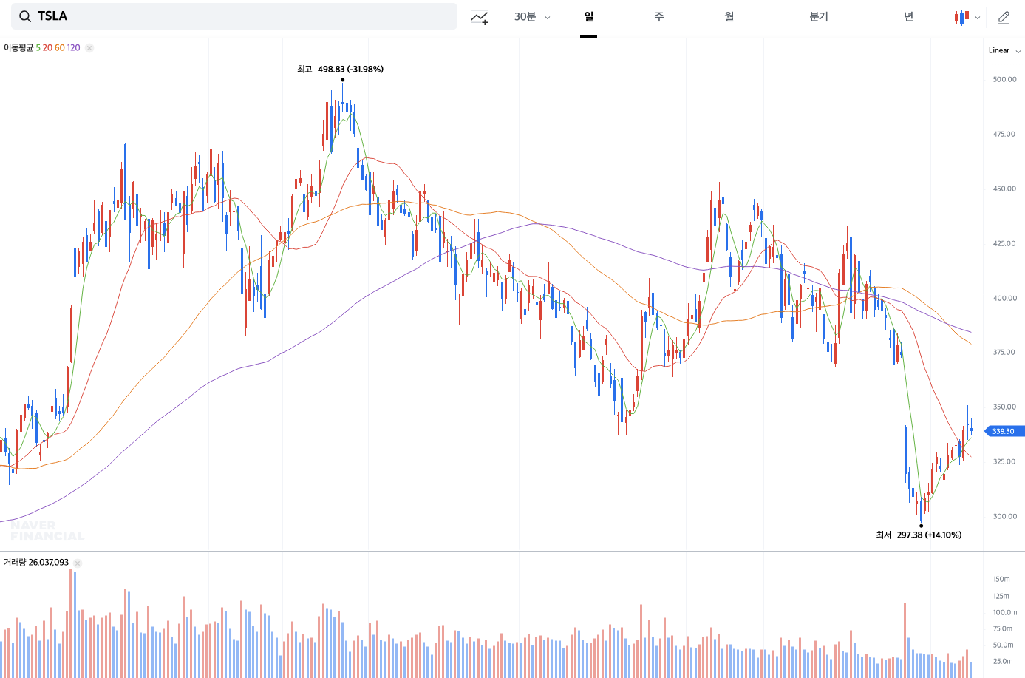Click the black dot marking the low
This screenshot has height=678, width=1025.
[921, 526]
